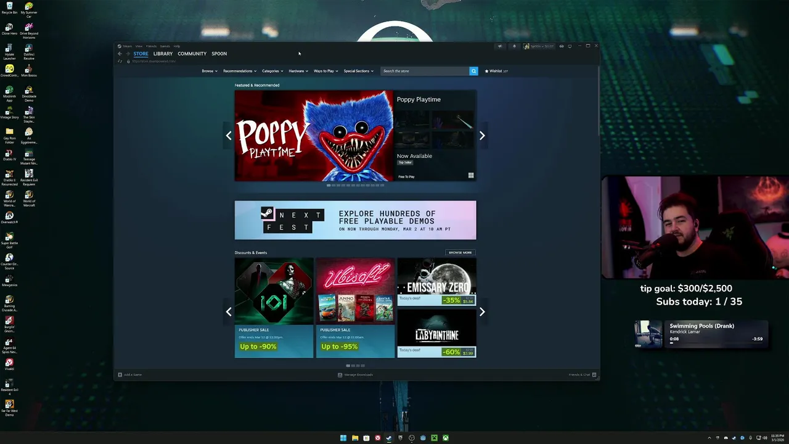Open the Games menu
The width and height of the screenshot is (789, 444).
[165, 46]
